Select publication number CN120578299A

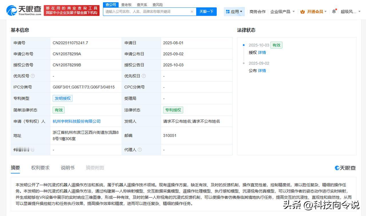[67, 54]
